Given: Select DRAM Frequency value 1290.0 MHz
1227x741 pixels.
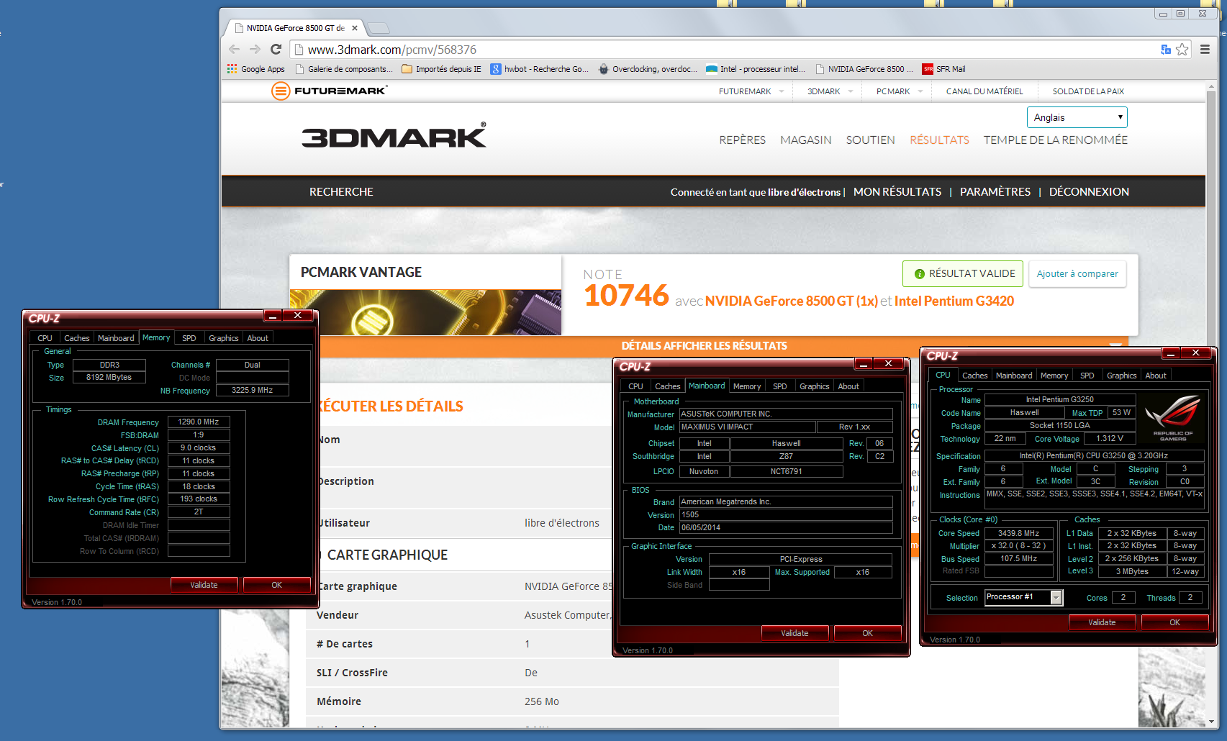Looking at the screenshot, I should [199, 422].
